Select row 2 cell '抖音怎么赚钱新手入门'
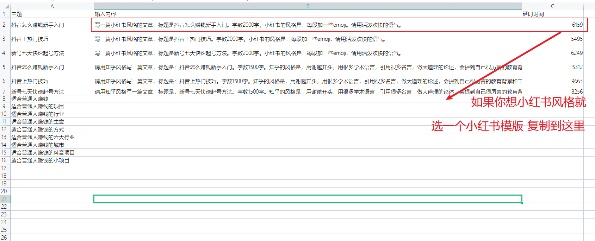 (52, 25)
